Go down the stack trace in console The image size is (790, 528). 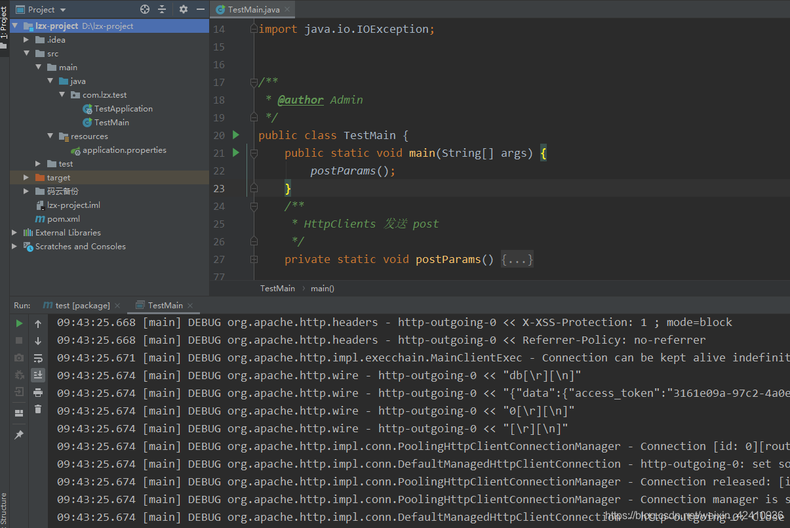point(38,340)
